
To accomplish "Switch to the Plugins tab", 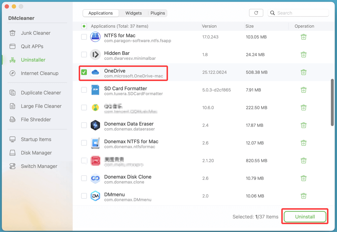I will point(157,13).
